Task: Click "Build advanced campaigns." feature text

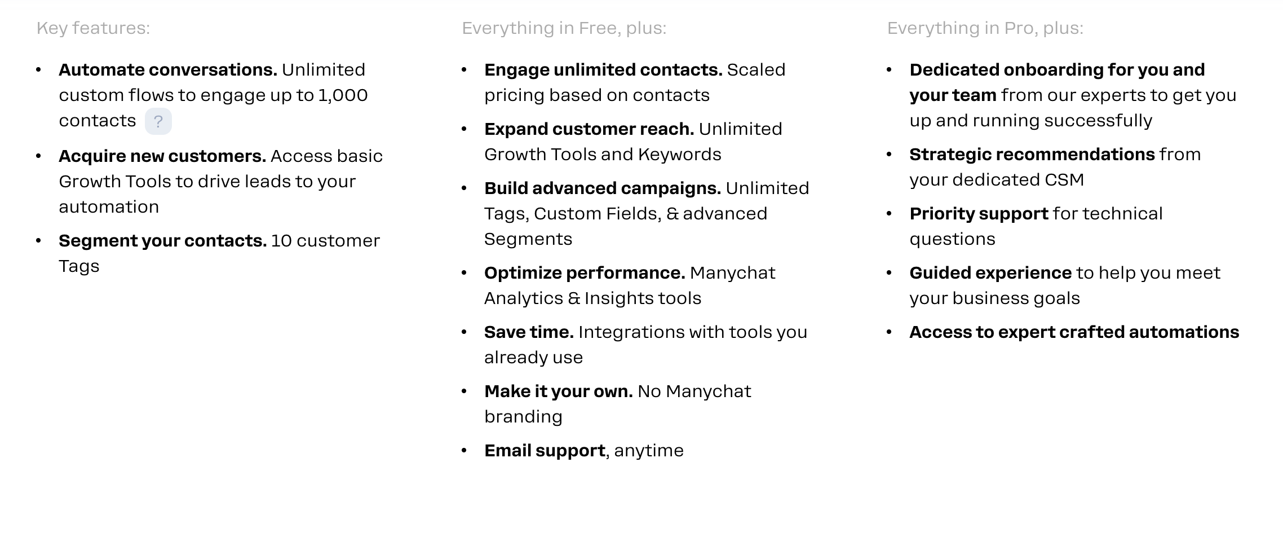Action: point(603,188)
